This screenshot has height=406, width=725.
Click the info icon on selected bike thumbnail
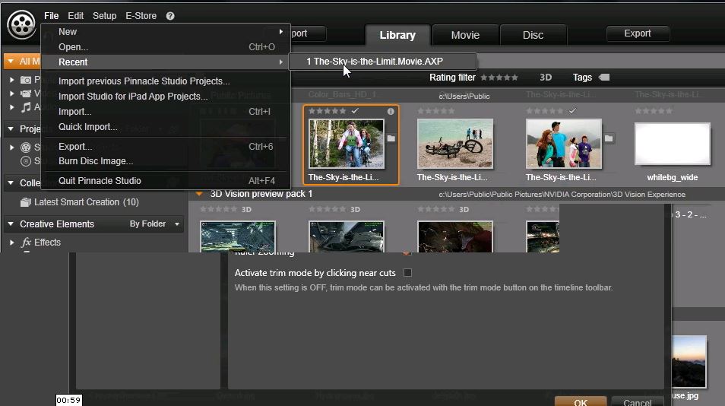[x=391, y=111]
